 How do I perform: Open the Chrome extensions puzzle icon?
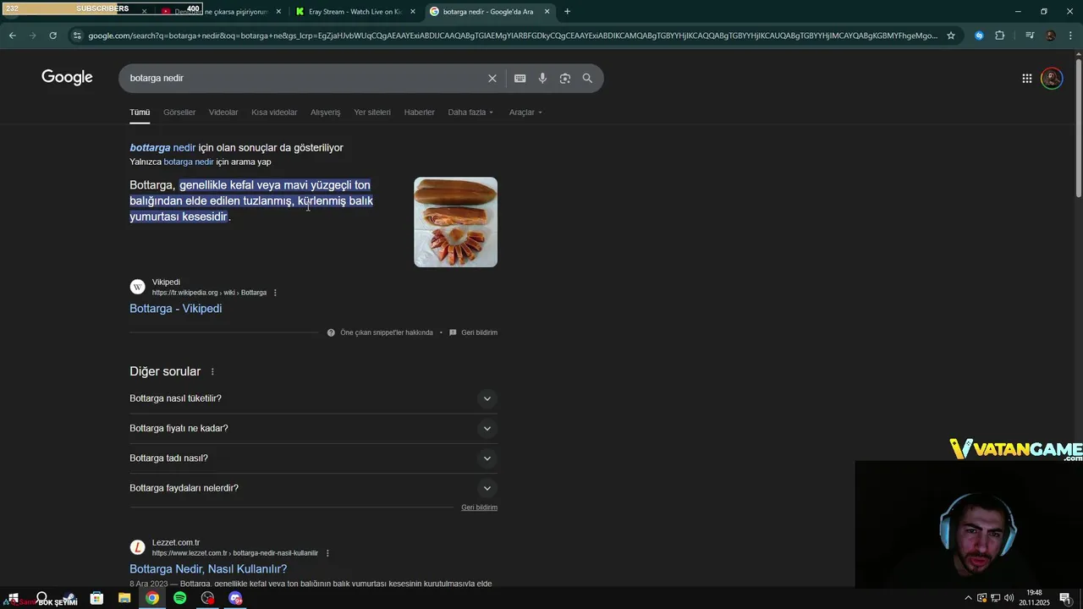point(999,36)
